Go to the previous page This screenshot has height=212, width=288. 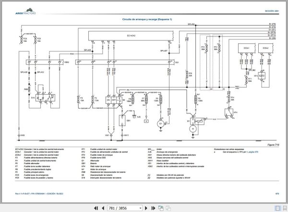(x=103, y=208)
